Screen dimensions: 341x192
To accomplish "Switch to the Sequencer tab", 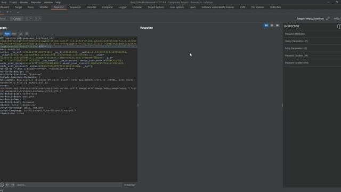I will coord(75,7).
